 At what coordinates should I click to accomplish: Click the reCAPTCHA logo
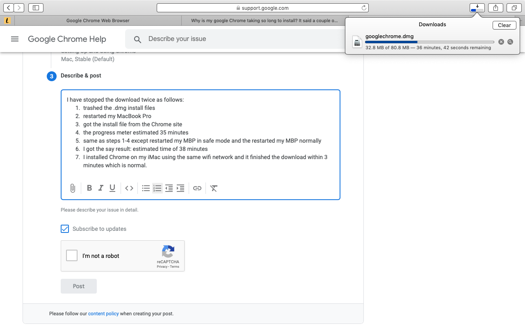168,251
